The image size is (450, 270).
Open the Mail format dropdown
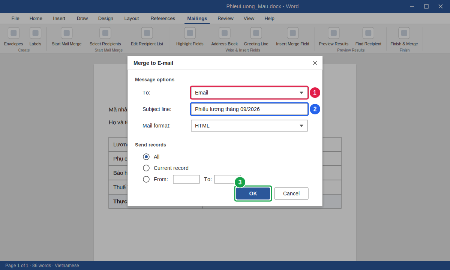(249, 126)
